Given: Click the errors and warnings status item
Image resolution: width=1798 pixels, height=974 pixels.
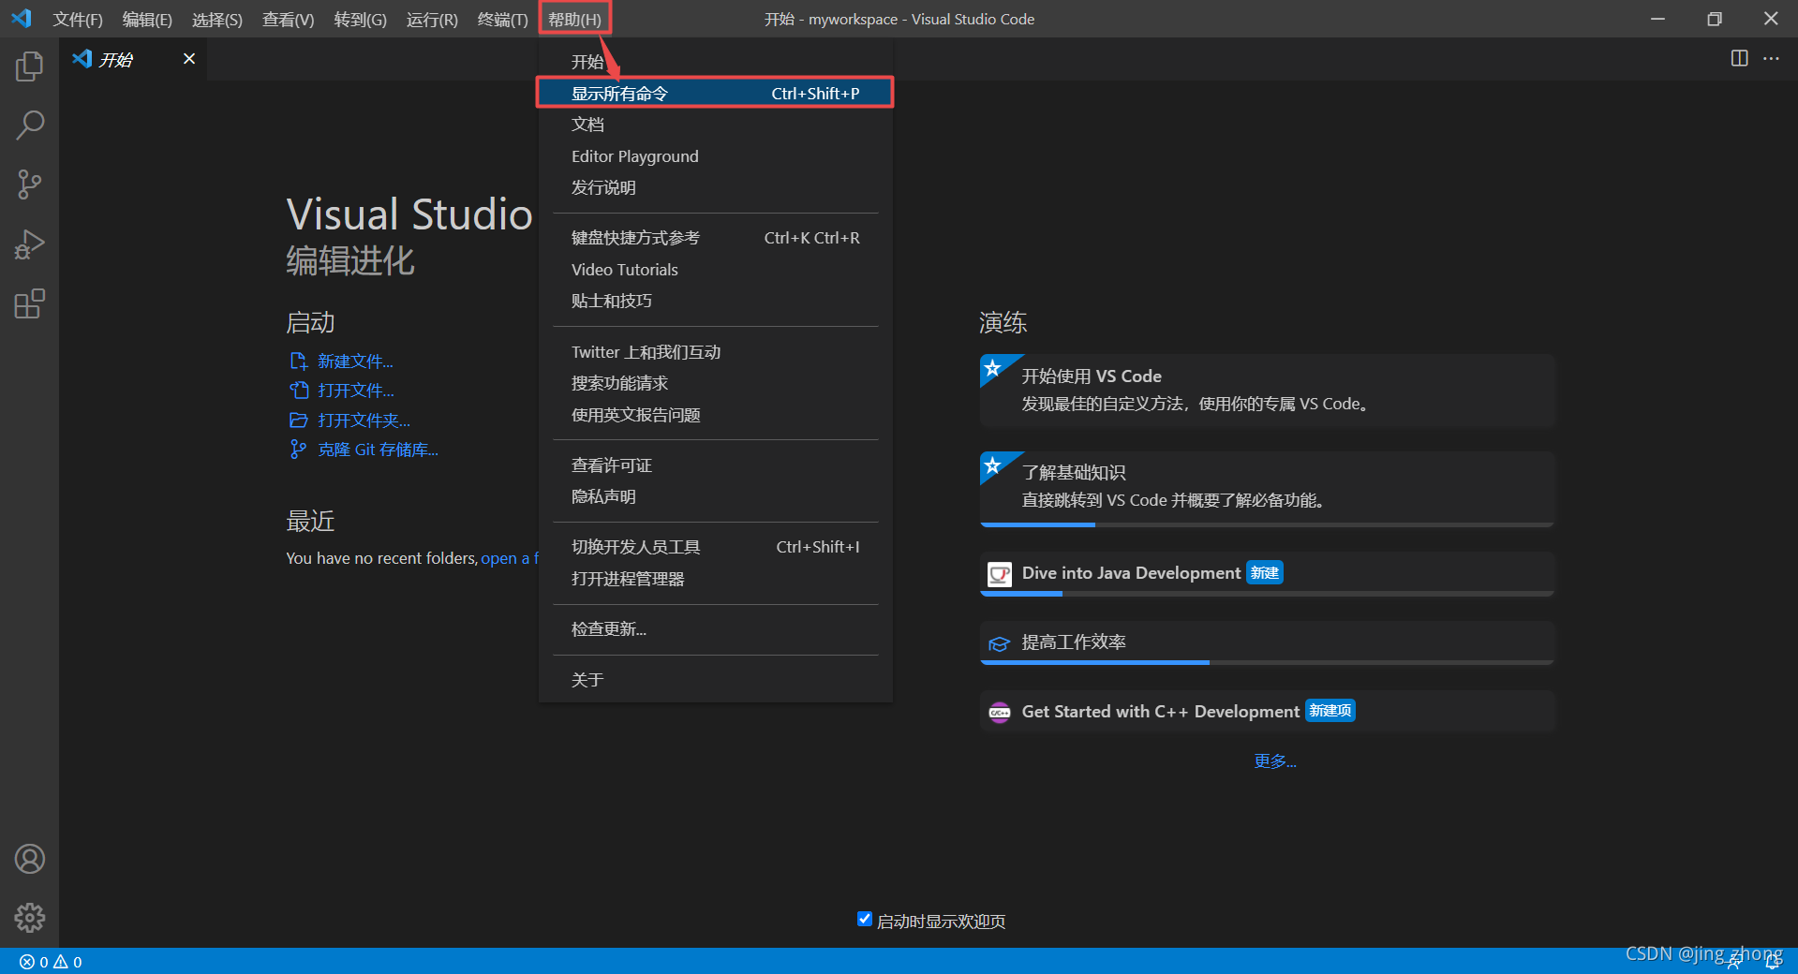Looking at the screenshot, I should pos(51,962).
